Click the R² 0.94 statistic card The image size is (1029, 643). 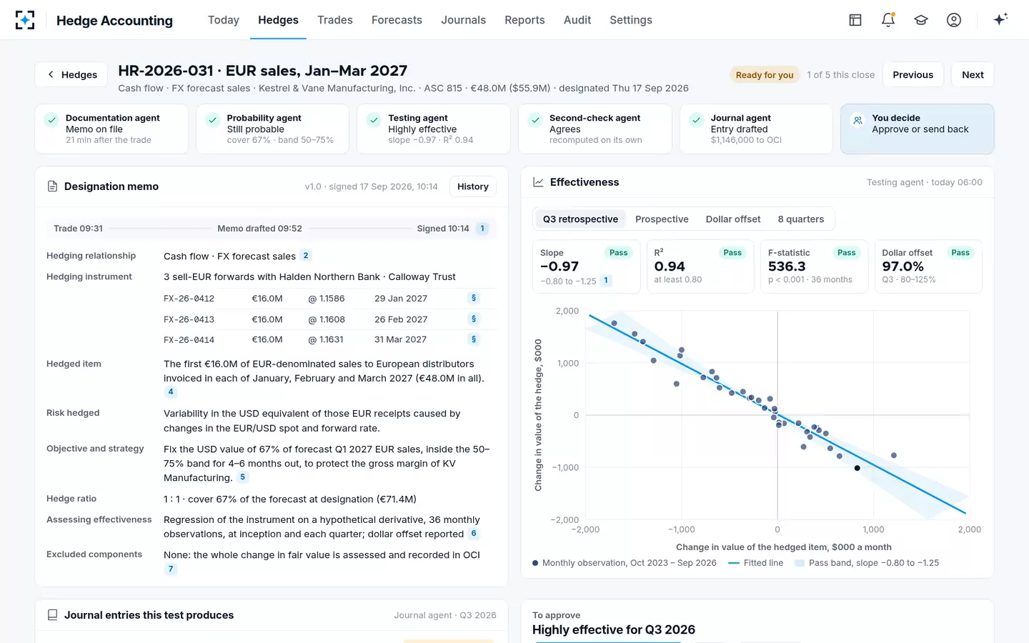[700, 266]
